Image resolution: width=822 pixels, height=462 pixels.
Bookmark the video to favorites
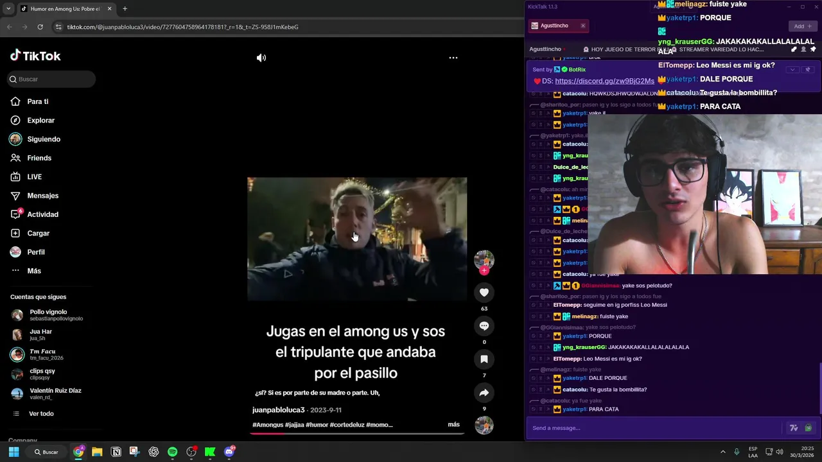pos(484,359)
